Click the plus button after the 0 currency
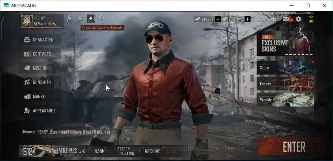The height and width of the screenshot is (161, 333). coord(248,19)
